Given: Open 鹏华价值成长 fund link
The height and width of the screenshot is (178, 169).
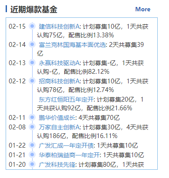Looking at the screenshot, I should (57, 118).
